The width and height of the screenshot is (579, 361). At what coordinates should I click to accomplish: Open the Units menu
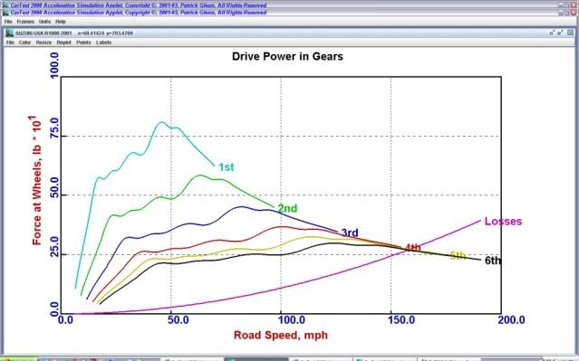pos(44,22)
